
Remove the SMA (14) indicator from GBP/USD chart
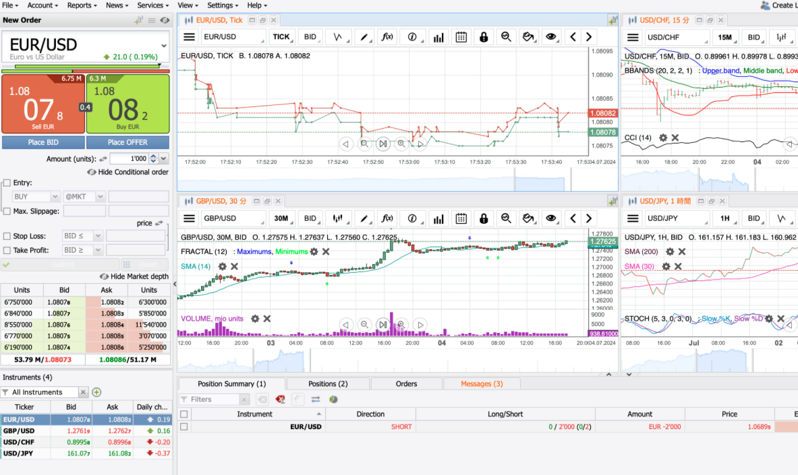pyautogui.click(x=234, y=267)
